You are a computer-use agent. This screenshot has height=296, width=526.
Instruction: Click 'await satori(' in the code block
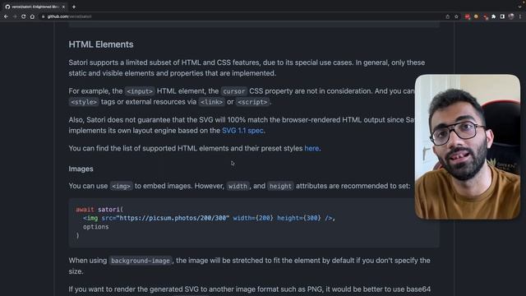coord(99,210)
